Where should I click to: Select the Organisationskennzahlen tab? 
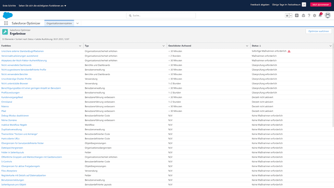point(59,23)
